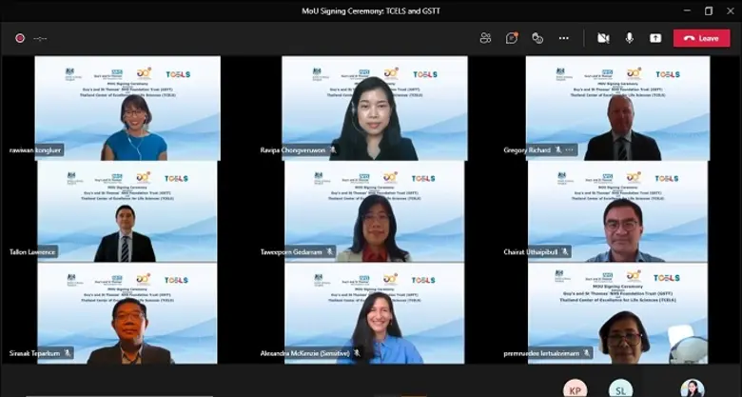Viewport: 742px width, 397px height.
Task: Select the Sirasak Teparkum video tile
Action: (127, 313)
